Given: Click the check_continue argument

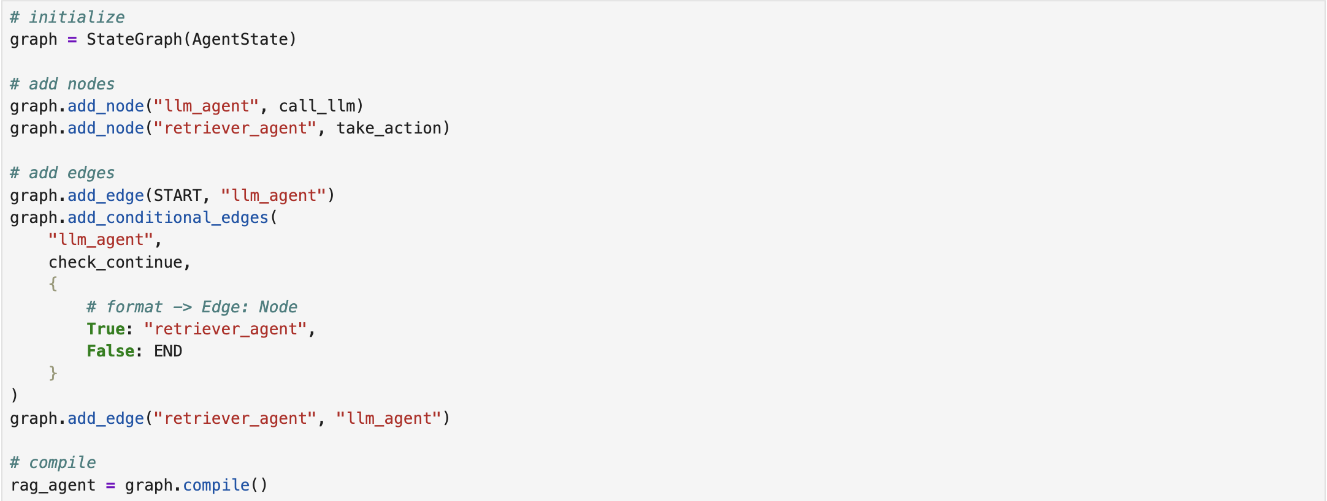Looking at the screenshot, I should coord(115,263).
